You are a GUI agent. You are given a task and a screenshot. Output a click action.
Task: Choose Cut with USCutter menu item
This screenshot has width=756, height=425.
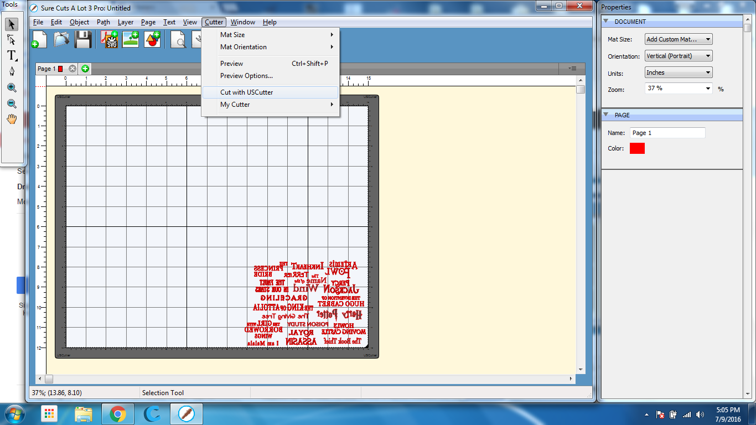[x=247, y=92]
